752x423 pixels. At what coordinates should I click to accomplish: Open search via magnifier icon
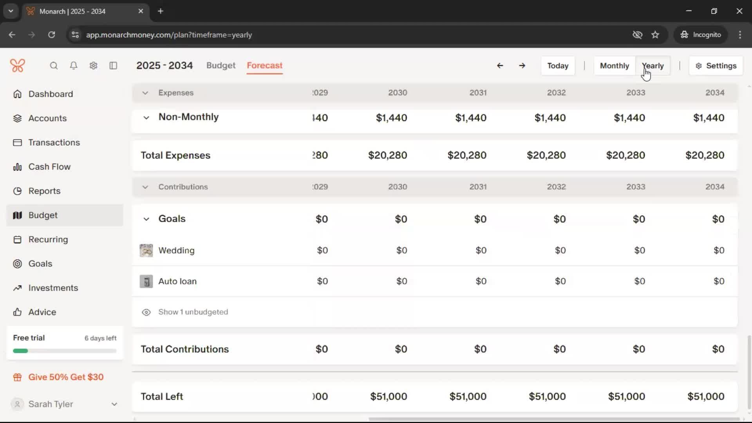(x=54, y=65)
